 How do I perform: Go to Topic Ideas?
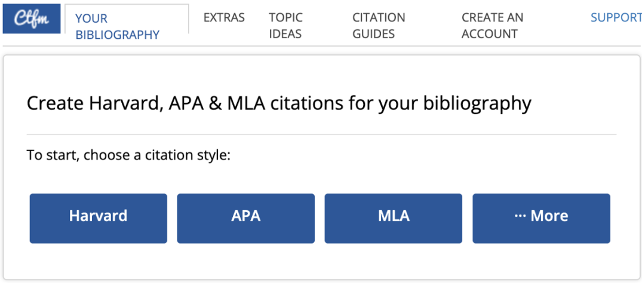[x=285, y=26]
